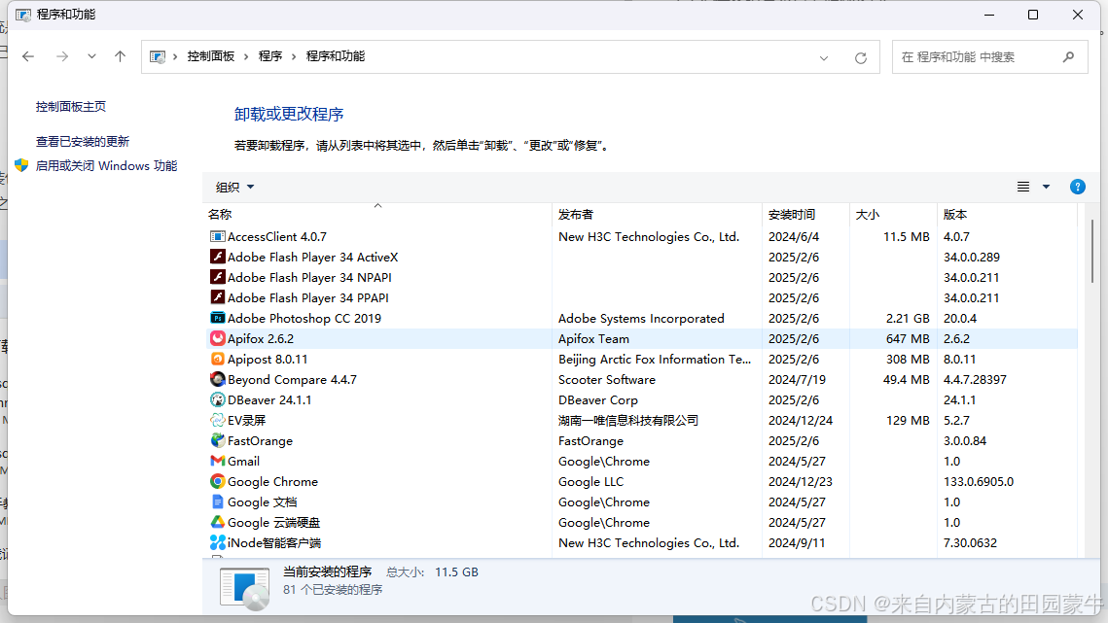Click the Adobe Flash Player 34 PPAPI icon

point(218,298)
